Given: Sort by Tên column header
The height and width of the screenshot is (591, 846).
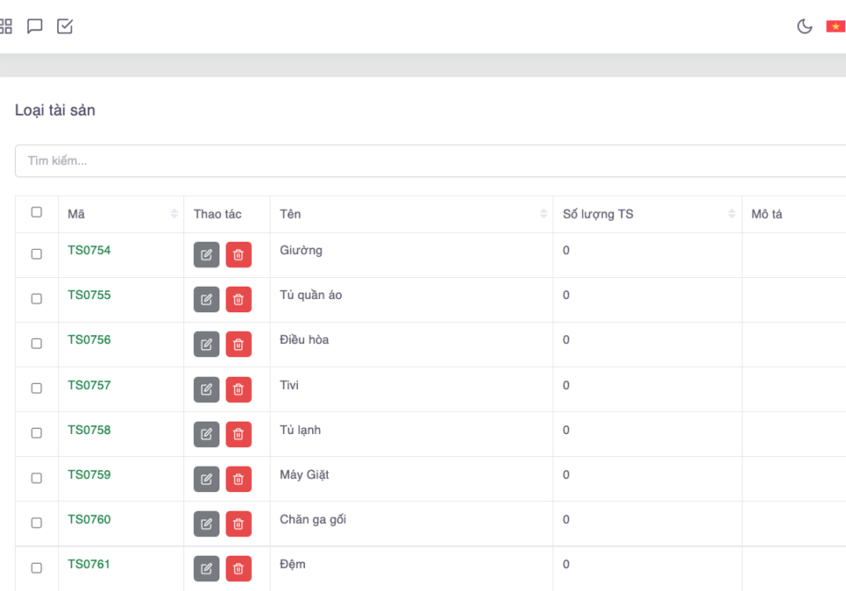Looking at the screenshot, I should point(542,214).
